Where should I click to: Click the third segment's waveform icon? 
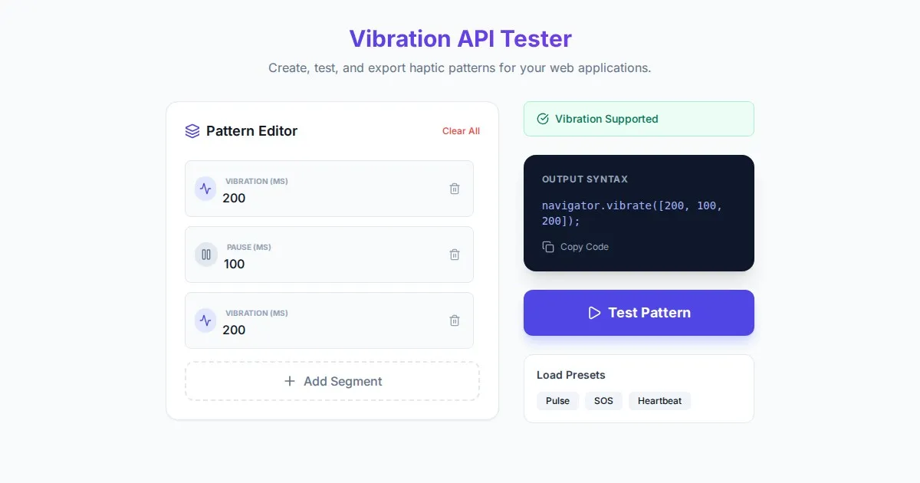pyautogui.click(x=205, y=320)
